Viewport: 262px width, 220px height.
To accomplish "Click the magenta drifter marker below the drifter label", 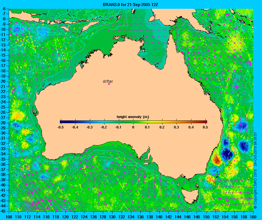I will [x=109, y=84].
